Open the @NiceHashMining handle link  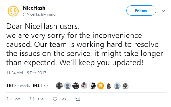[x=39, y=14]
